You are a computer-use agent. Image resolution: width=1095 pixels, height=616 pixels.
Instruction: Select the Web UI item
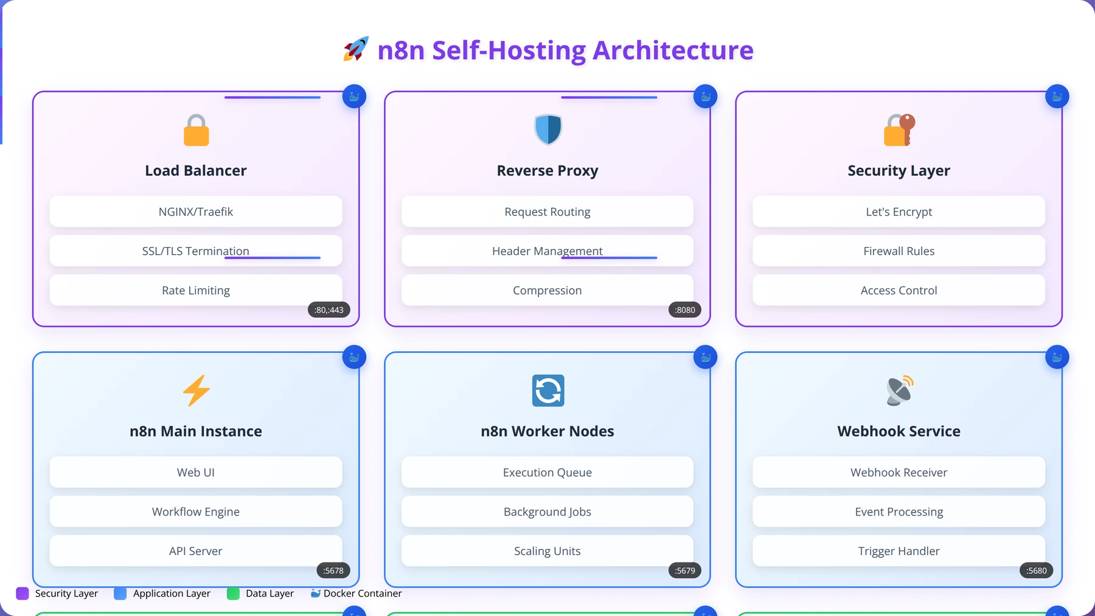coord(196,472)
